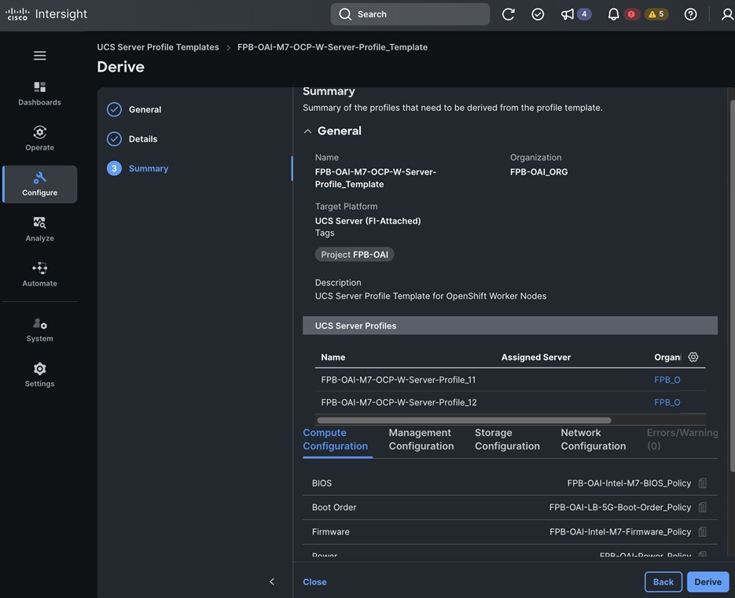Switch to Storage Configuration tab
This screenshot has height=598, width=735.
tap(507, 439)
